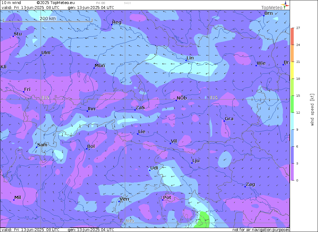Screen dimensions: 318x232
Task: Click the Sam city label
Action: click(42, 144)
